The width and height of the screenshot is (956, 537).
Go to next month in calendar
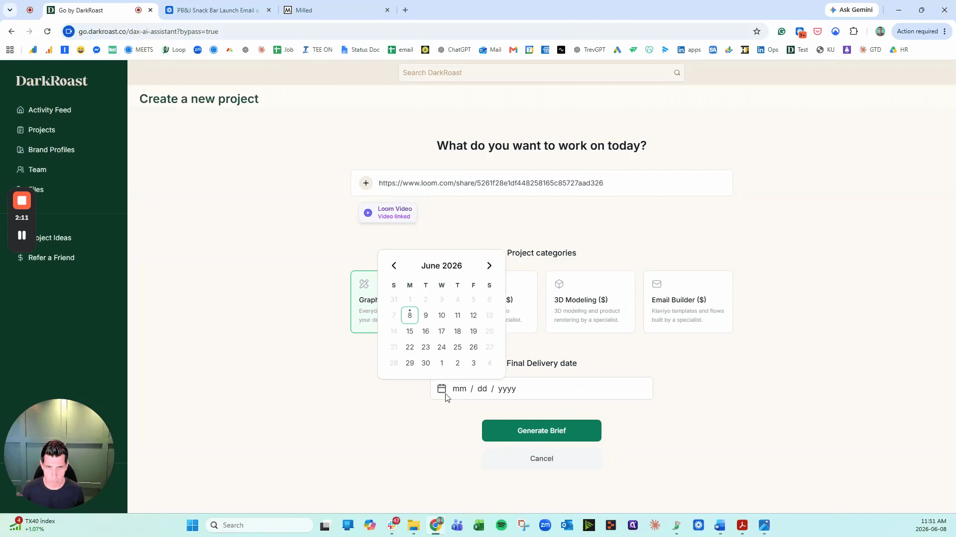click(489, 266)
